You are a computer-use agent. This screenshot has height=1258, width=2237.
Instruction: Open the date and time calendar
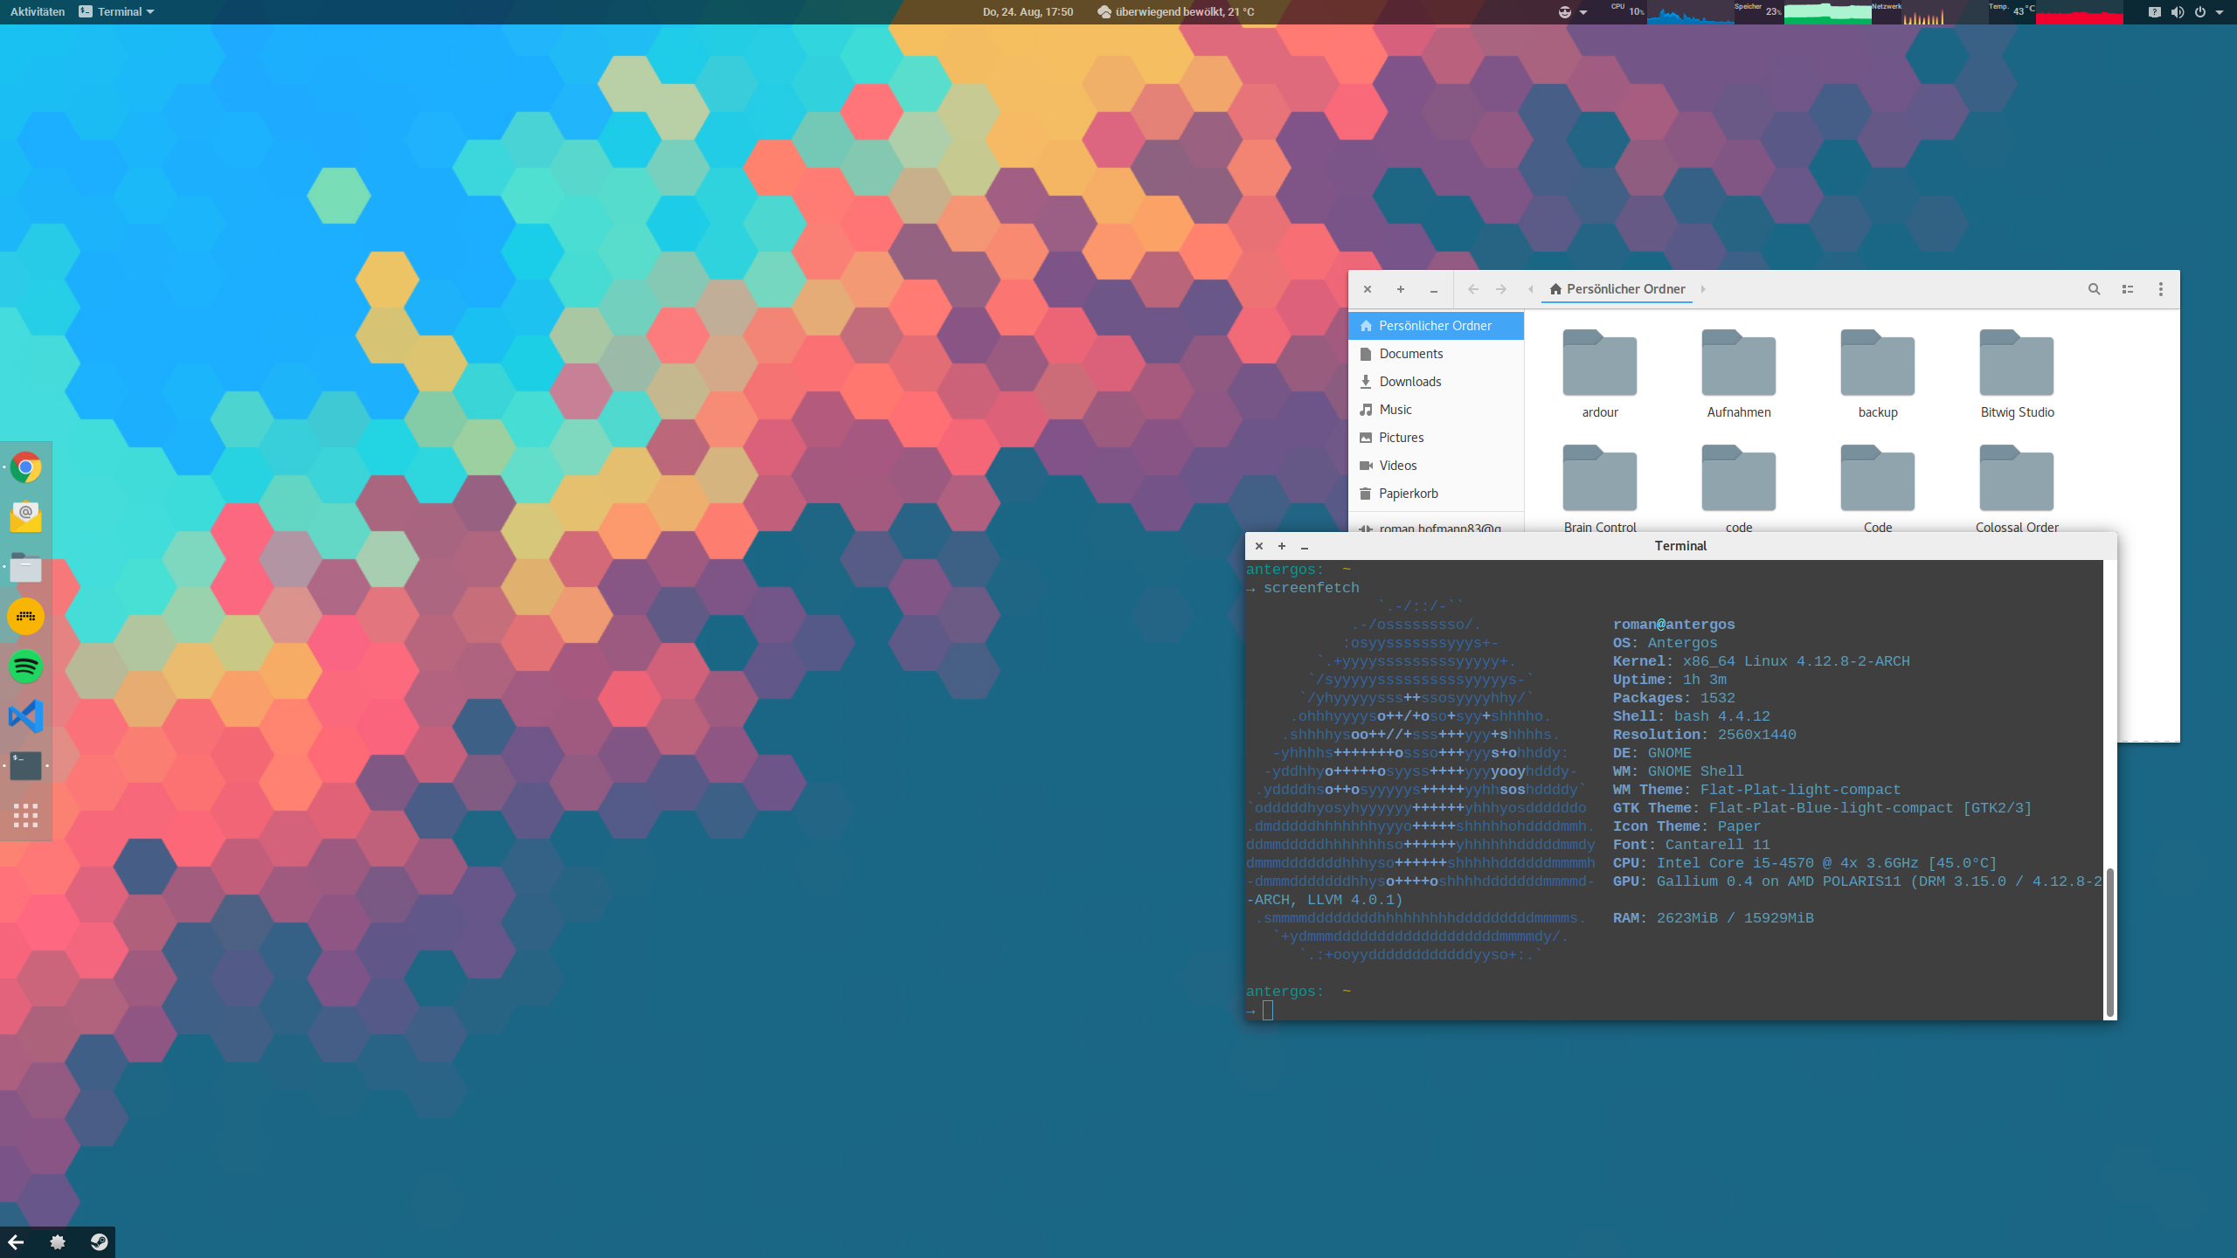[1027, 11]
